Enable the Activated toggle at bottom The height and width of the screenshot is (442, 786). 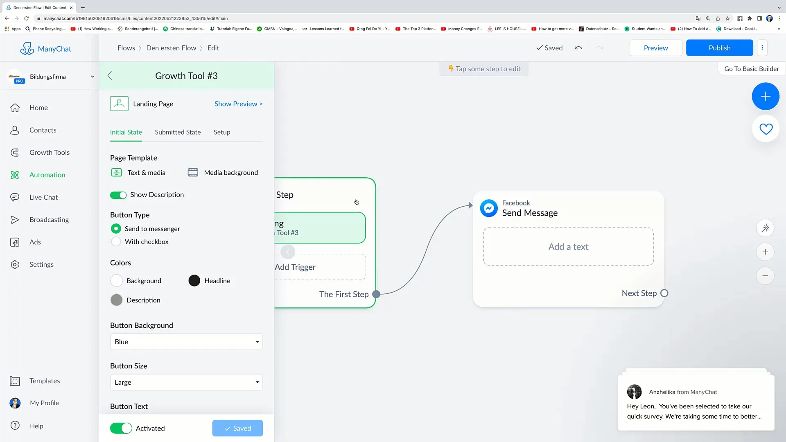pyautogui.click(x=121, y=428)
